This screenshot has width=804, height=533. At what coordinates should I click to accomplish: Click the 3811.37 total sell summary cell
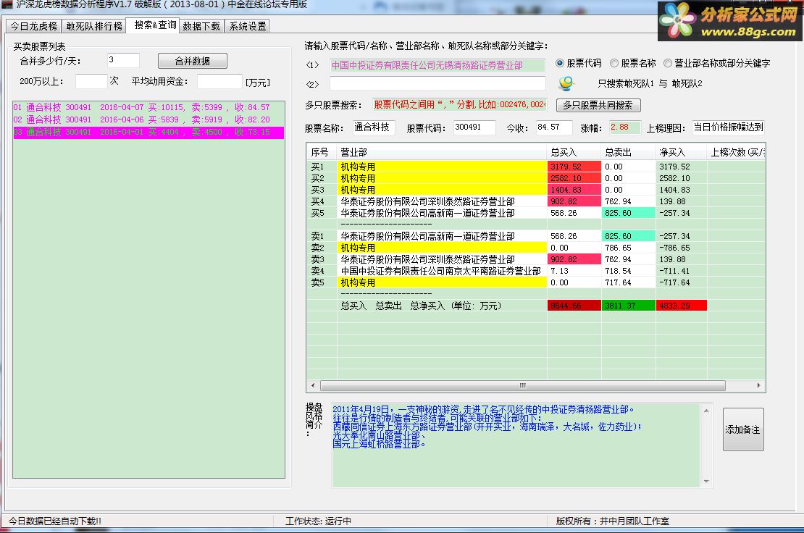point(628,306)
